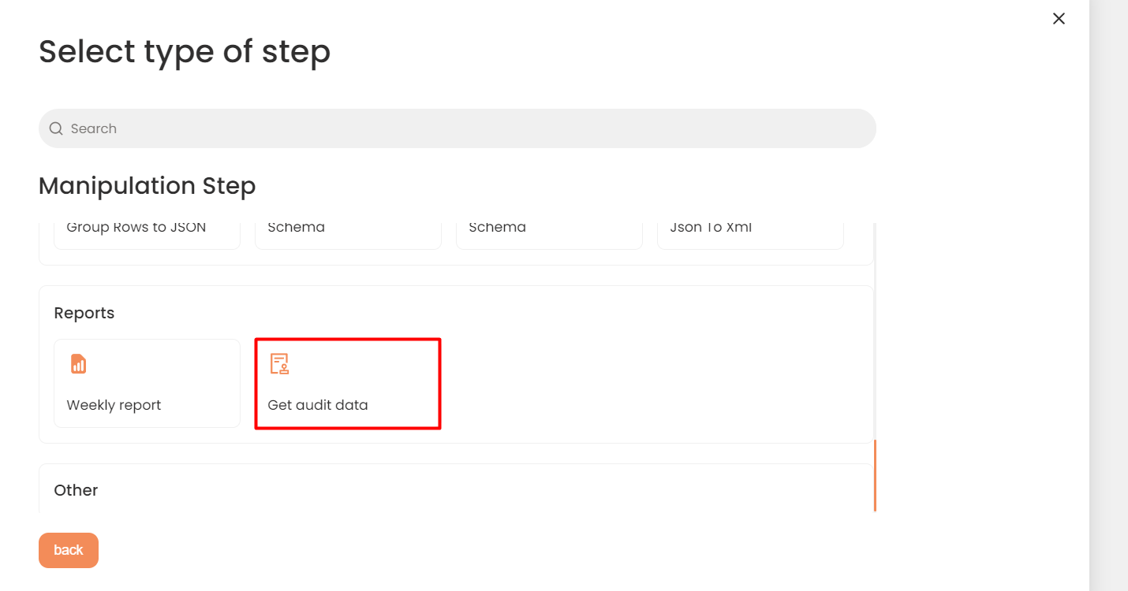This screenshot has height=591, width=1128.
Task: Click the Get audit data document icon
Action: point(279,363)
